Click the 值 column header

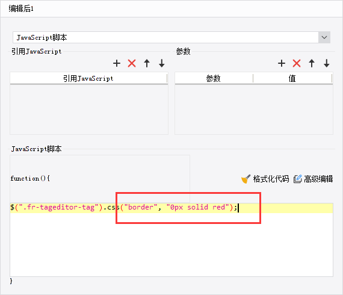click(292, 78)
